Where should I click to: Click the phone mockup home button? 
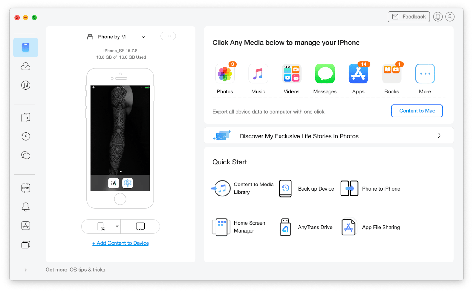click(x=120, y=199)
